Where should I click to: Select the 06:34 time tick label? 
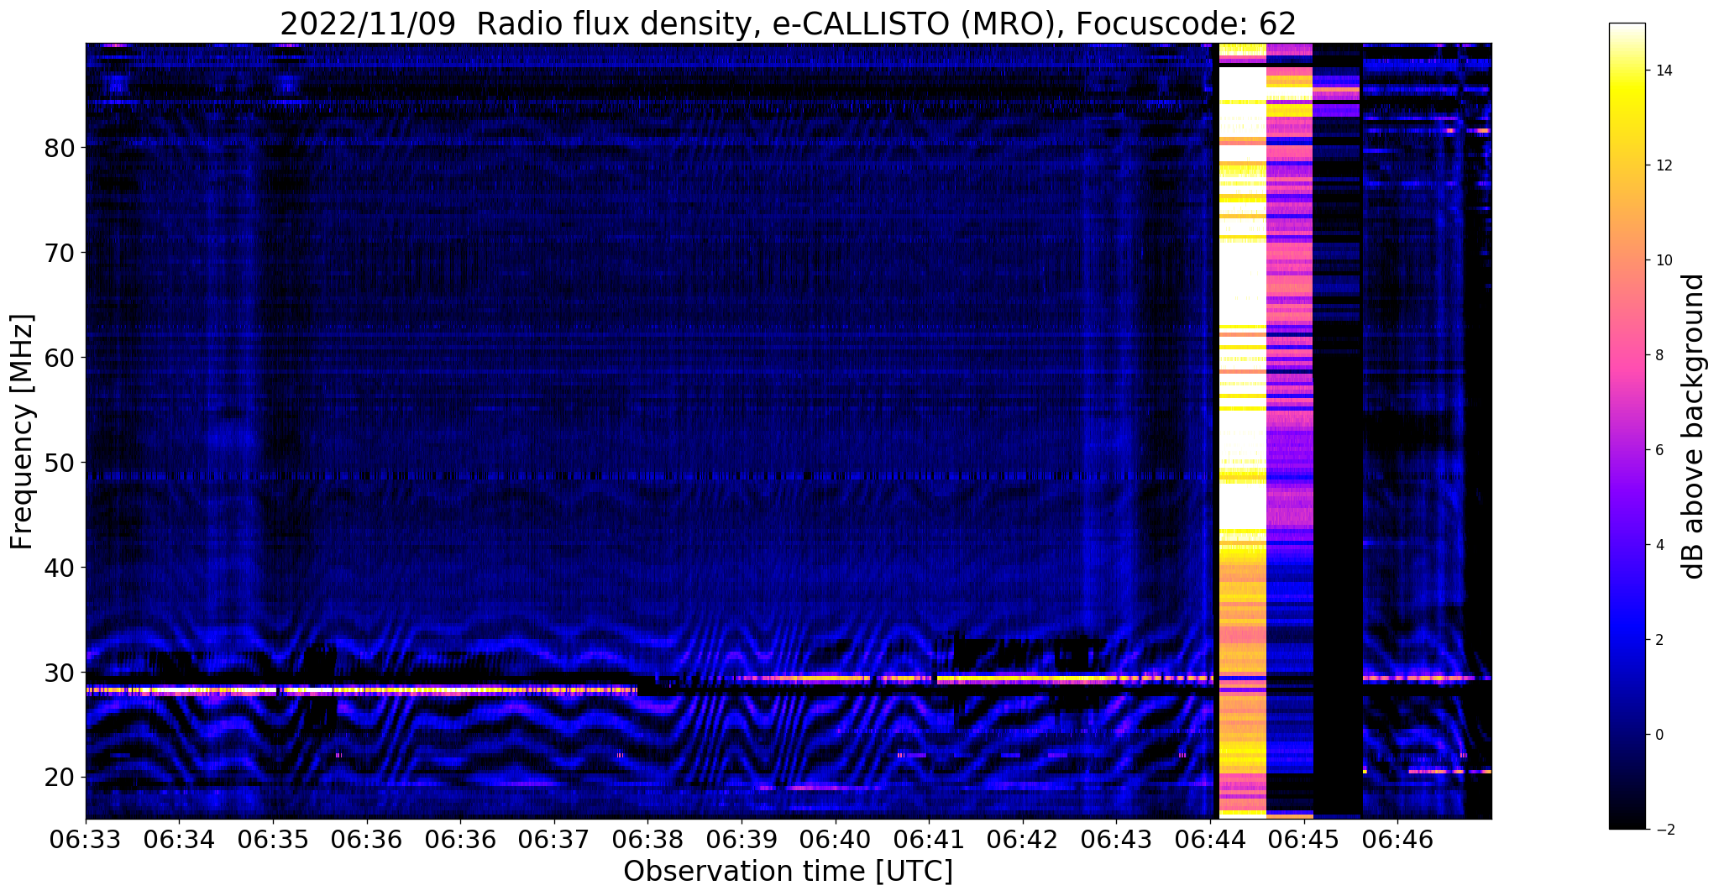pos(179,840)
